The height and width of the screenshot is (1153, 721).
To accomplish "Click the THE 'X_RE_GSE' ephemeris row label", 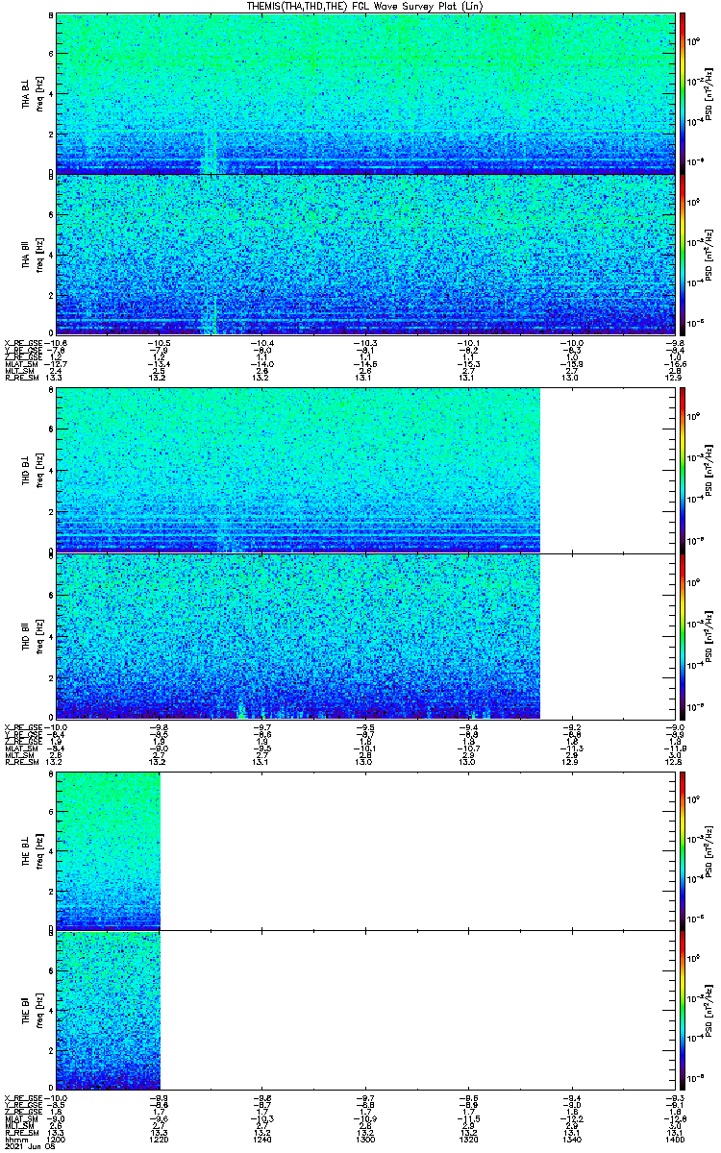I will 23,1098.
